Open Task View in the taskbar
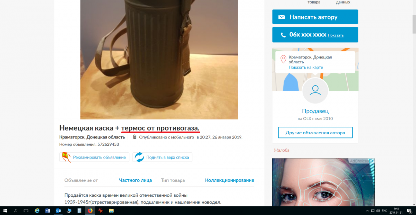This screenshot has width=416, height=215. coord(26,210)
